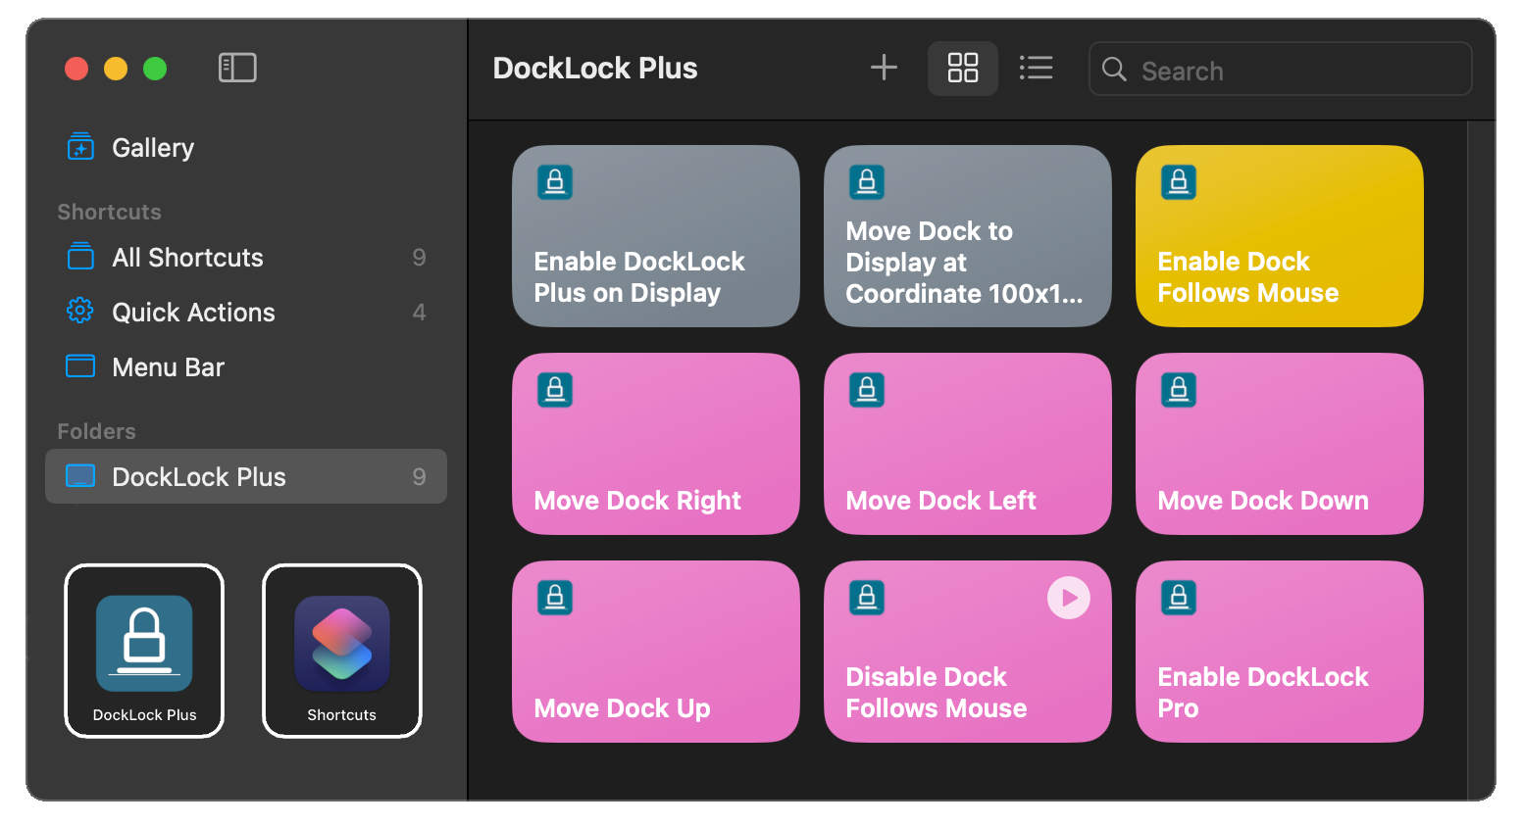The height and width of the screenshot is (826, 1521).
Task: Click the green full-screen window button
Action: click(155, 69)
